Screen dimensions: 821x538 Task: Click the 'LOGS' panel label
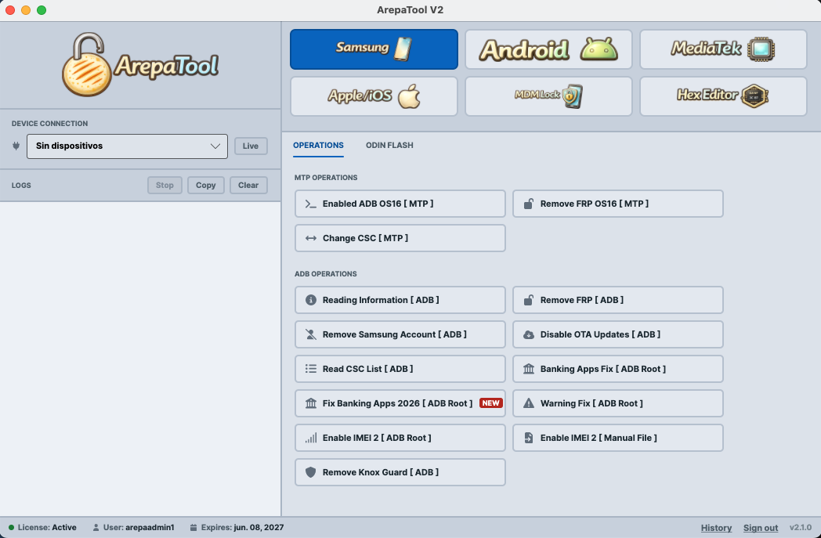[x=21, y=186]
